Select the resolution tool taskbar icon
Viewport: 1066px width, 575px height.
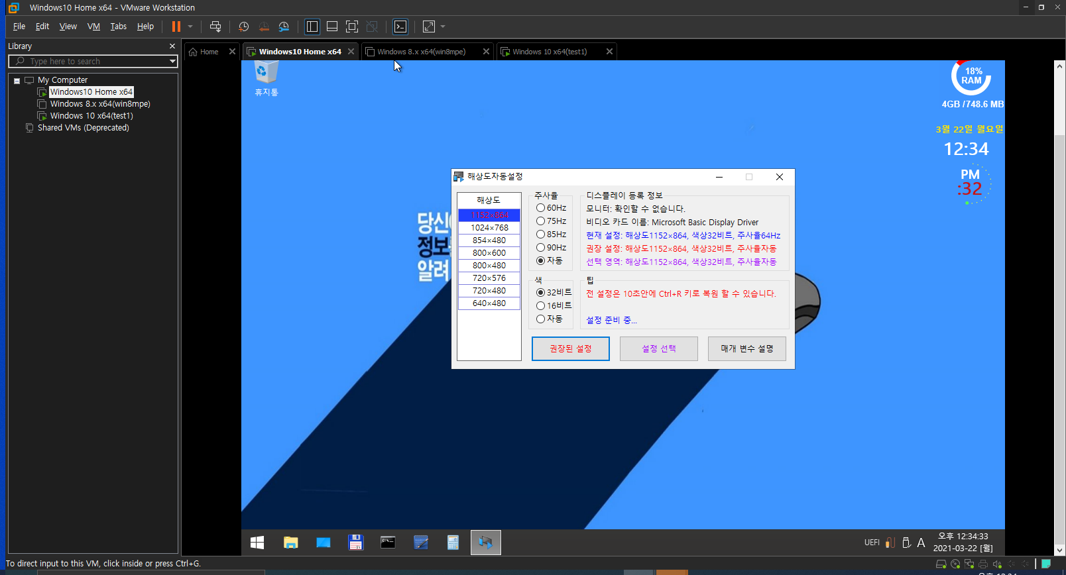pyautogui.click(x=486, y=543)
